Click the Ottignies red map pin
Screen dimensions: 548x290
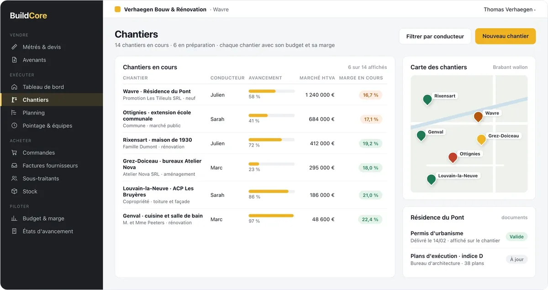pyautogui.click(x=453, y=158)
